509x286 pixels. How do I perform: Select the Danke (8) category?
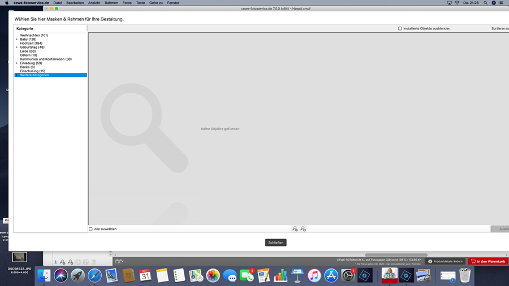coord(27,67)
